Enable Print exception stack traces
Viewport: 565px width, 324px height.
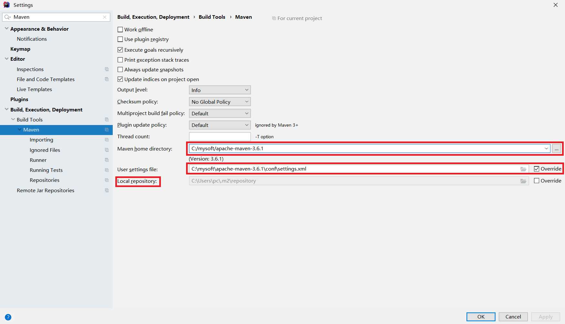pyautogui.click(x=120, y=60)
